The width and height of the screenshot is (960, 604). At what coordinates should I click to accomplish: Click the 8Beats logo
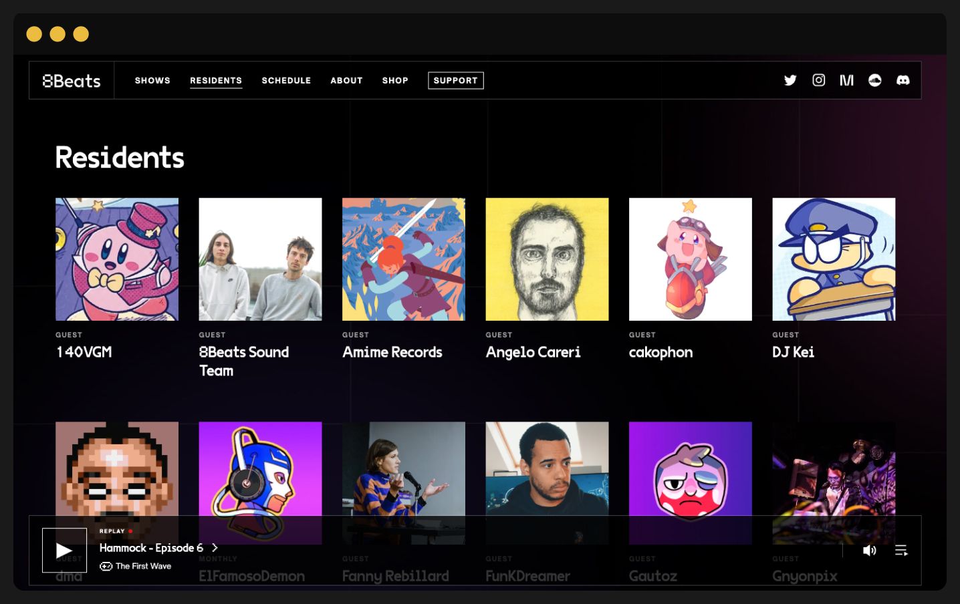pos(72,81)
